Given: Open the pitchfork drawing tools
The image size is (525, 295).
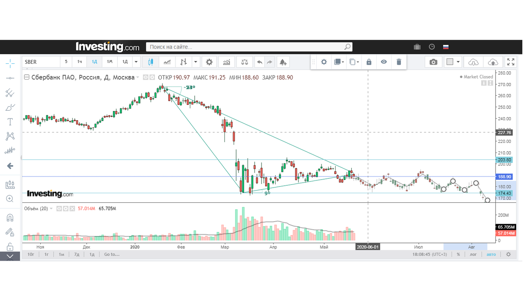Looking at the screenshot, I should pos(10,92).
